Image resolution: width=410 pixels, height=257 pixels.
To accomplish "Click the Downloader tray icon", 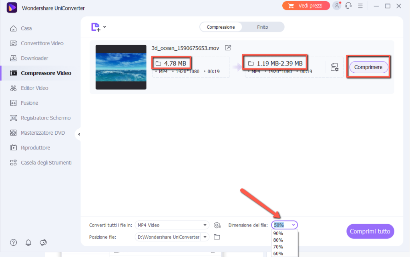I will pyautogui.click(x=13, y=58).
